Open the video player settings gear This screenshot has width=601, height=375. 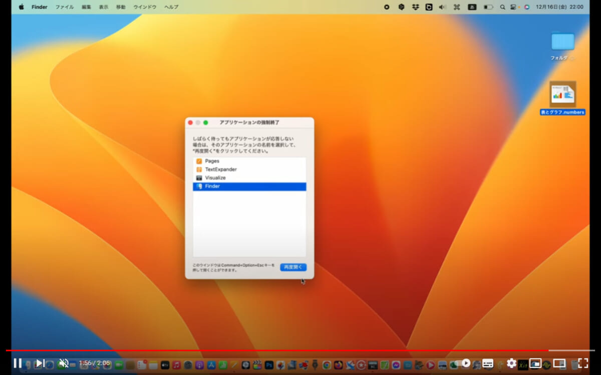(511, 363)
